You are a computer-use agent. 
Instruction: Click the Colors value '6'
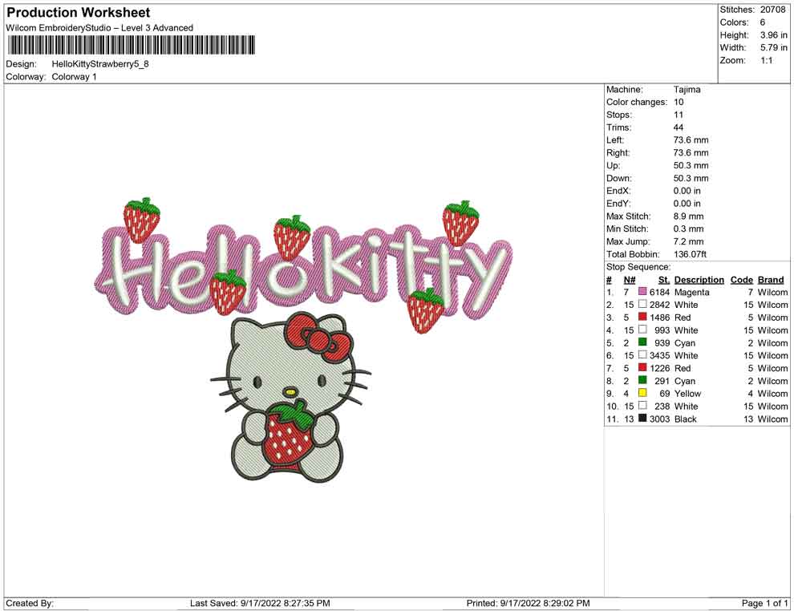(763, 22)
